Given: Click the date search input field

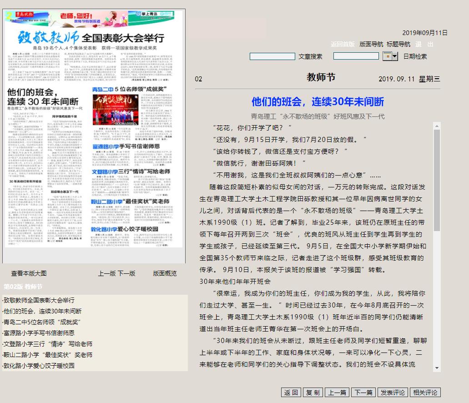Looking at the screenshot, I should (x=356, y=56).
